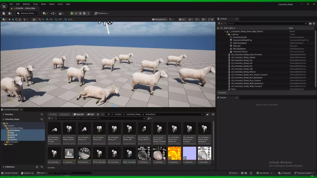Open the viewport Show (eye) dropdown
The image size is (317, 178).
point(190,20)
